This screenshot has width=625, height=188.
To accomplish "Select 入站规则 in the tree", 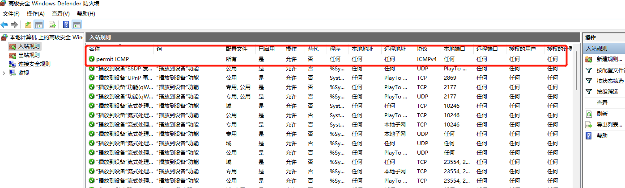I will click(x=29, y=46).
